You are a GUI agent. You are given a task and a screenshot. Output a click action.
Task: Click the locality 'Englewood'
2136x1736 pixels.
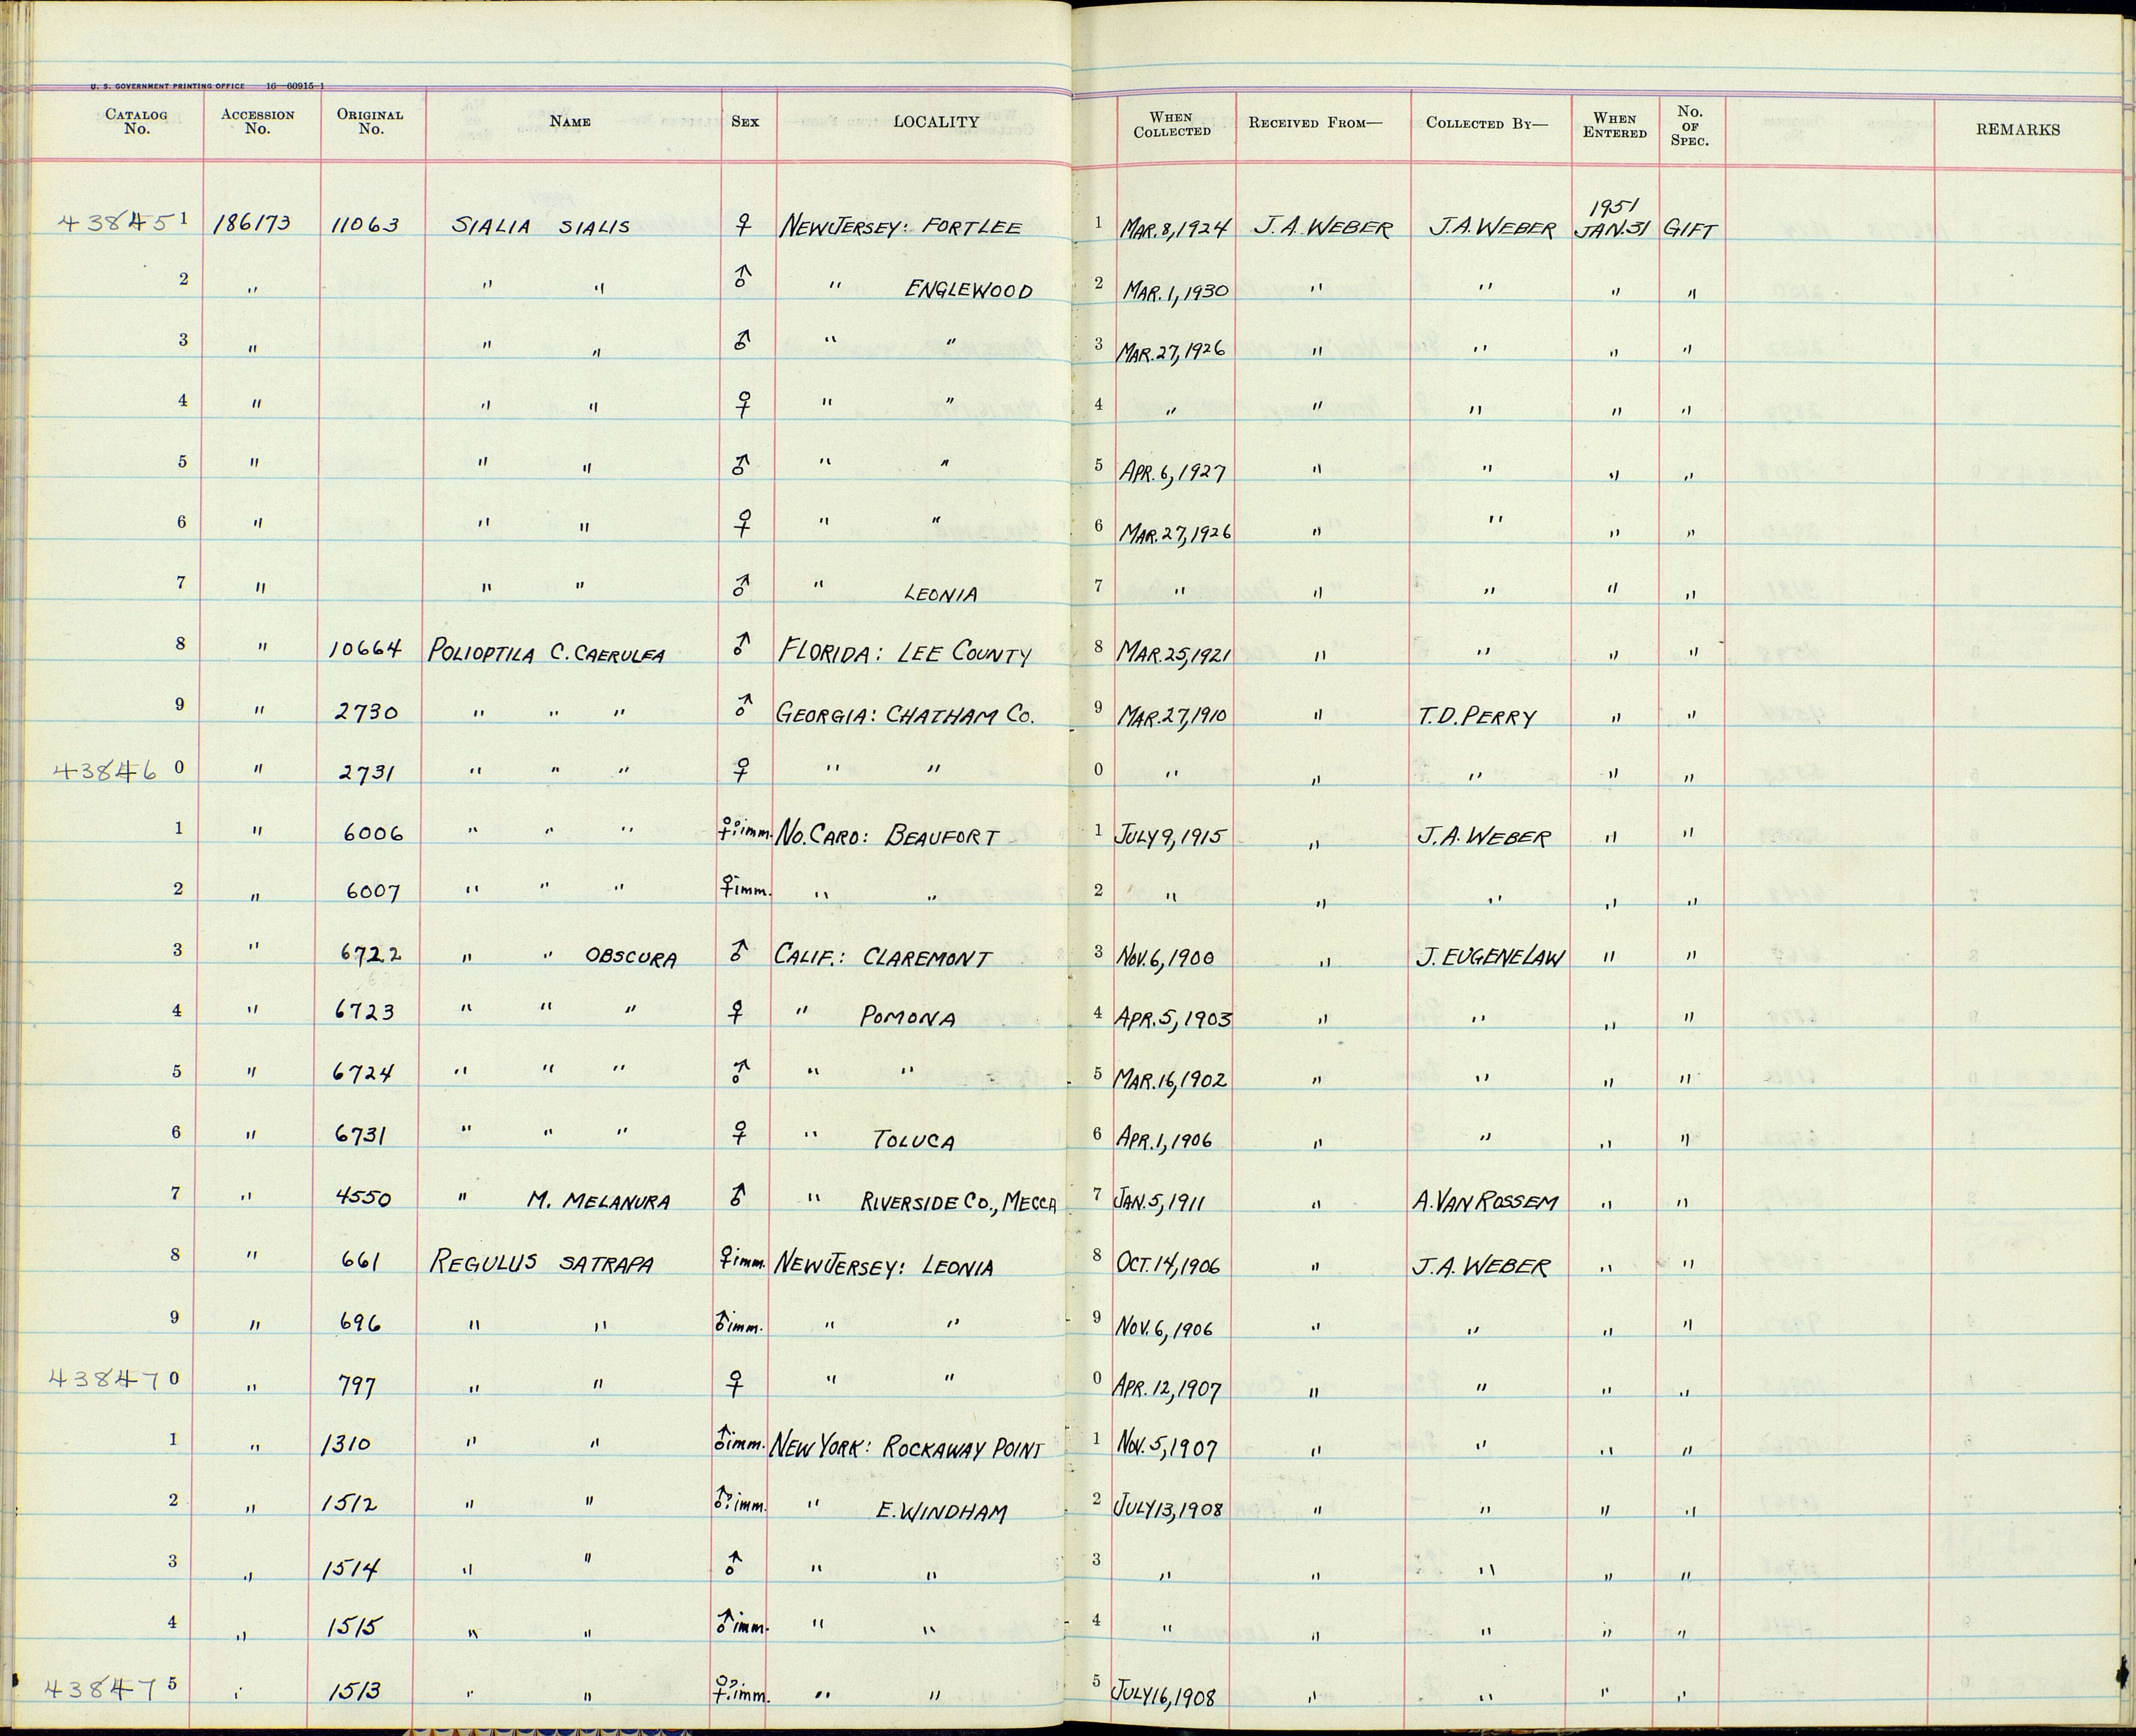click(969, 290)
